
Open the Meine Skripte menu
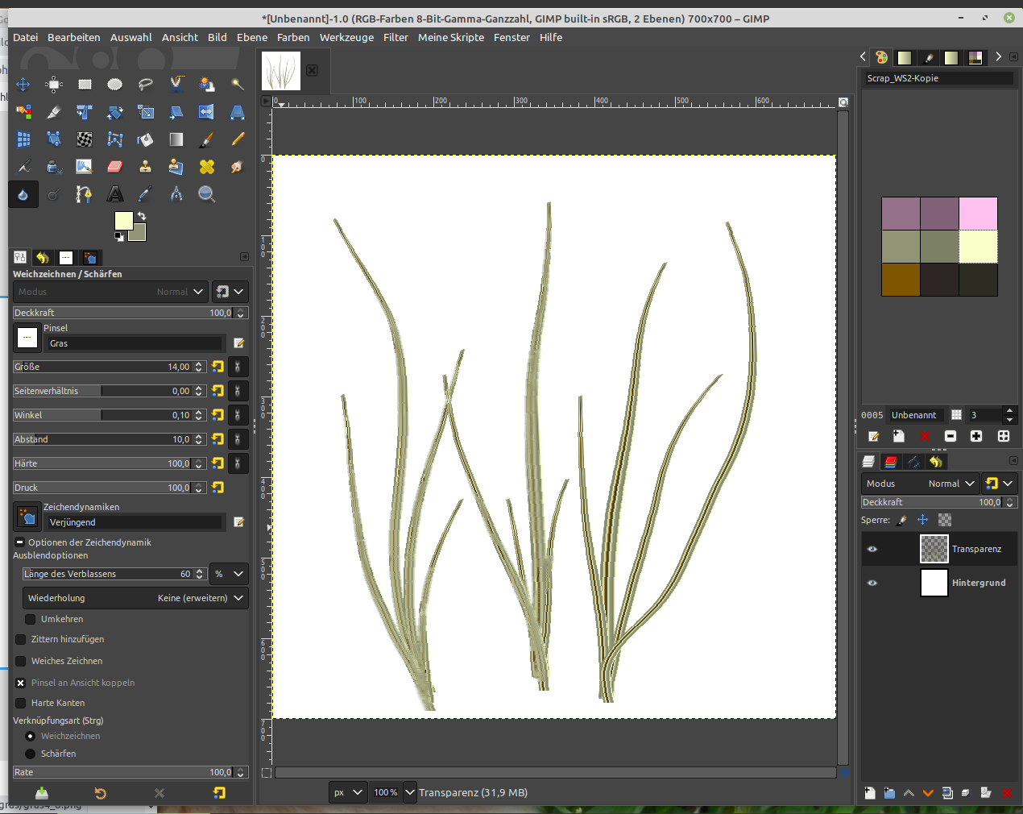[451, 37]
